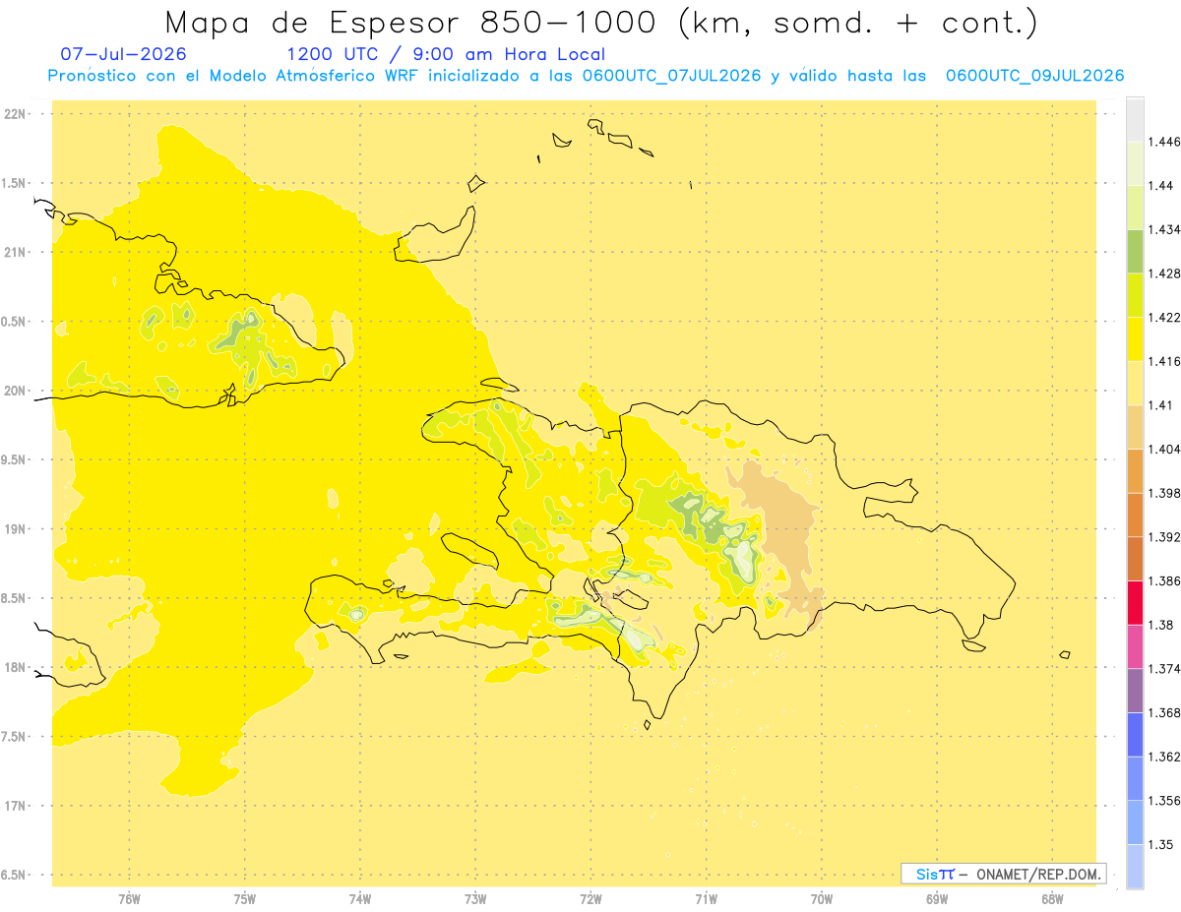Click the legend value '1.44'
1181x912 pixels.
[1161, 186]
